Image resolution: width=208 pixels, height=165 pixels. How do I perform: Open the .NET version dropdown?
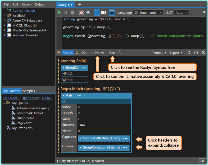tap(182, 13)
